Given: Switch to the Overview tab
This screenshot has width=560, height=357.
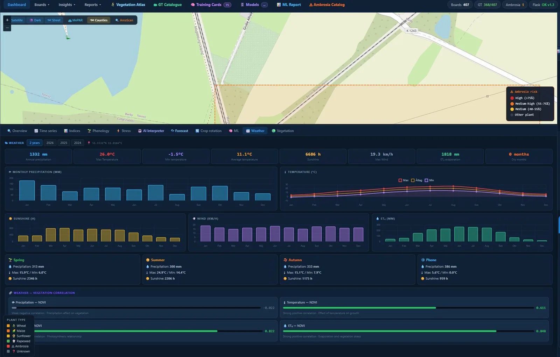Looking at the screenshot, I should click(x=17, y=131).
